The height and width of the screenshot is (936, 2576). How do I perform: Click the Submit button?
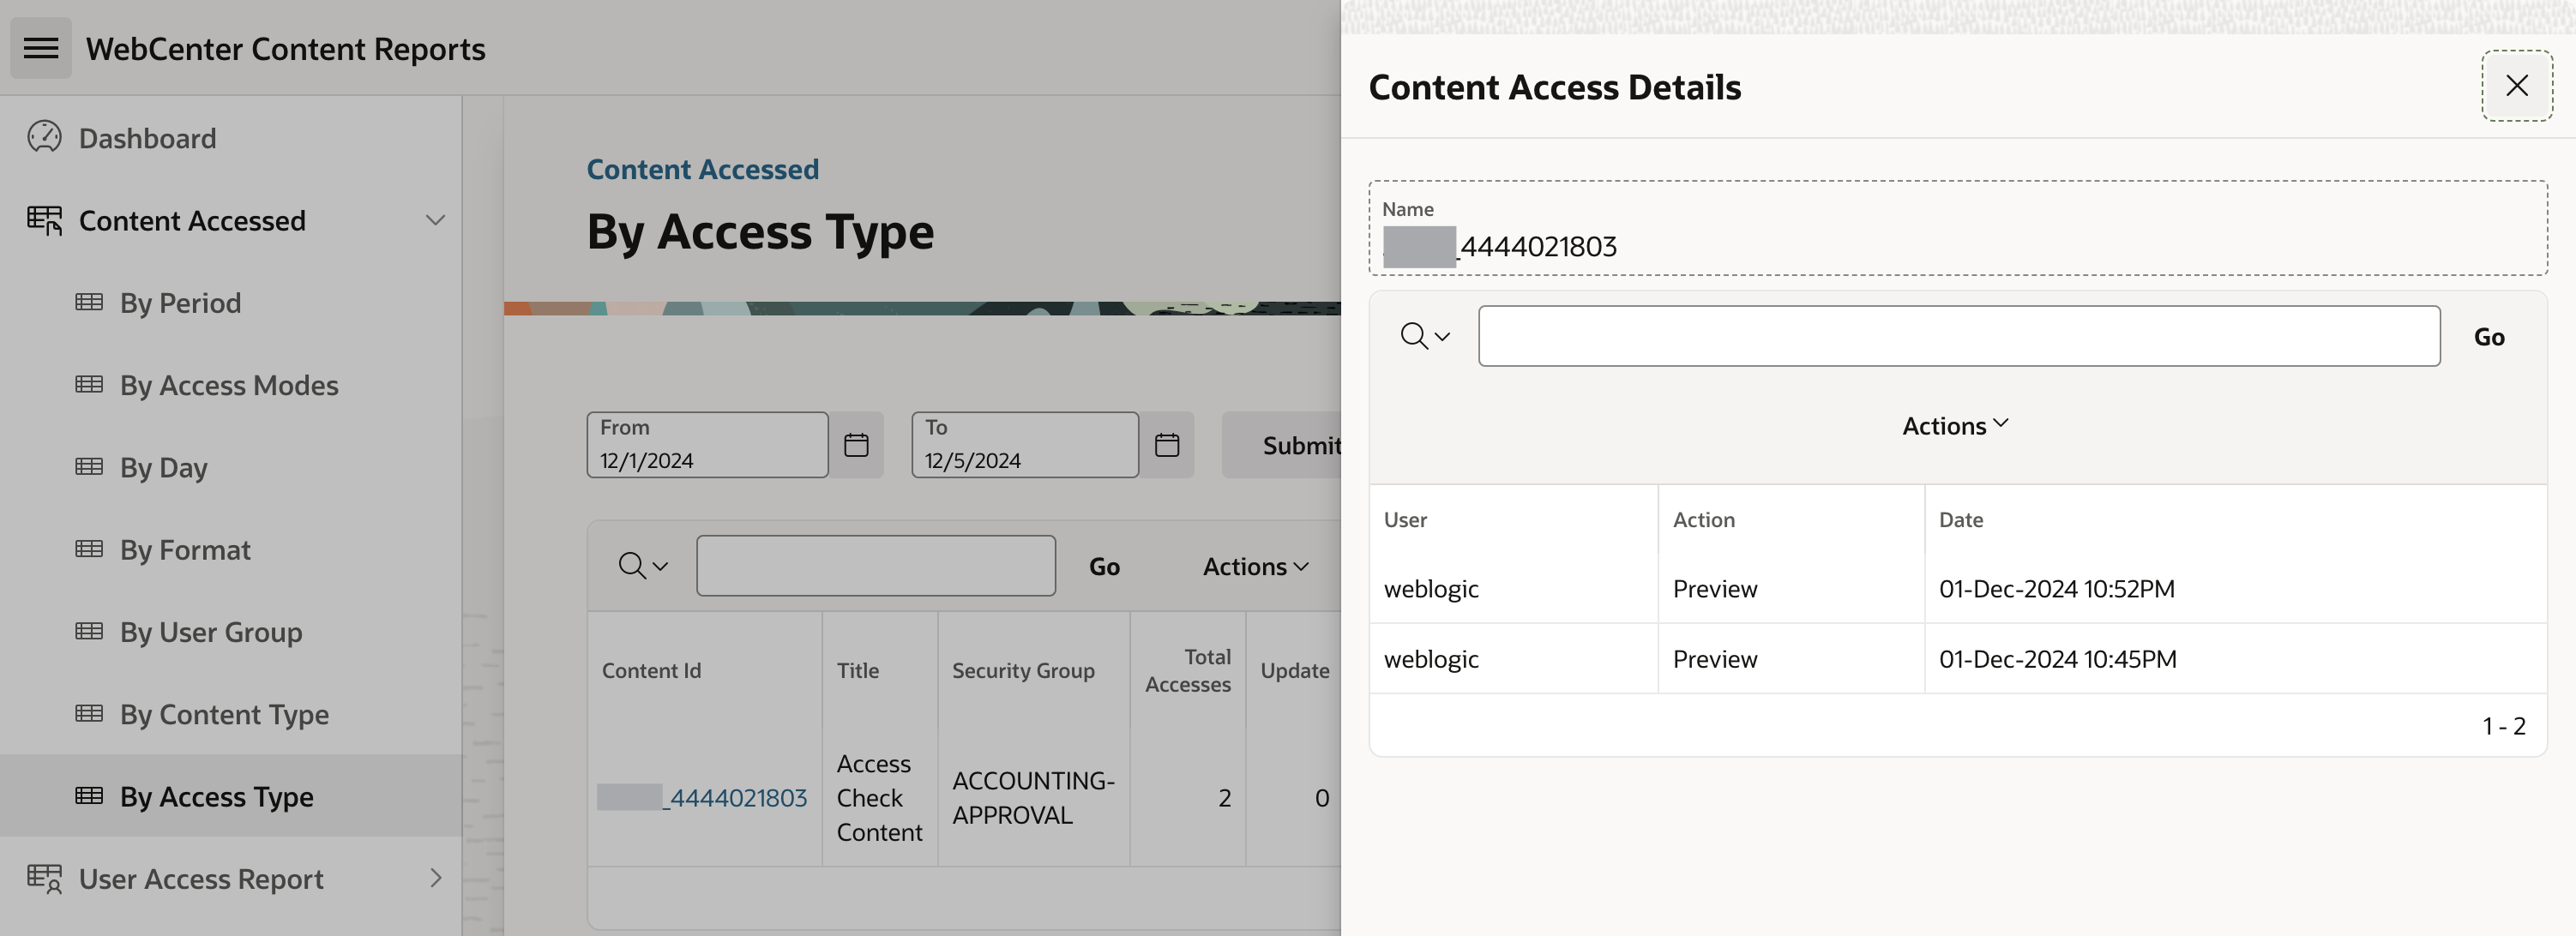tap(1282, 445)
